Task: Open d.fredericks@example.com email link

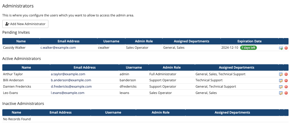Action: click(x=71, y=86)
